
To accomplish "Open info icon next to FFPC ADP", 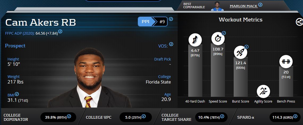I will pyautogui.click(x=60, y=31).
